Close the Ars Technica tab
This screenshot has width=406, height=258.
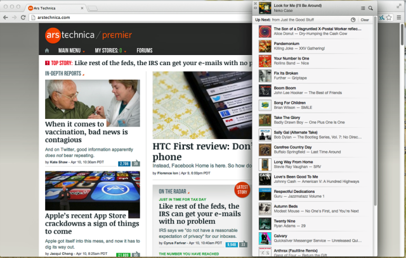point(82,8)
